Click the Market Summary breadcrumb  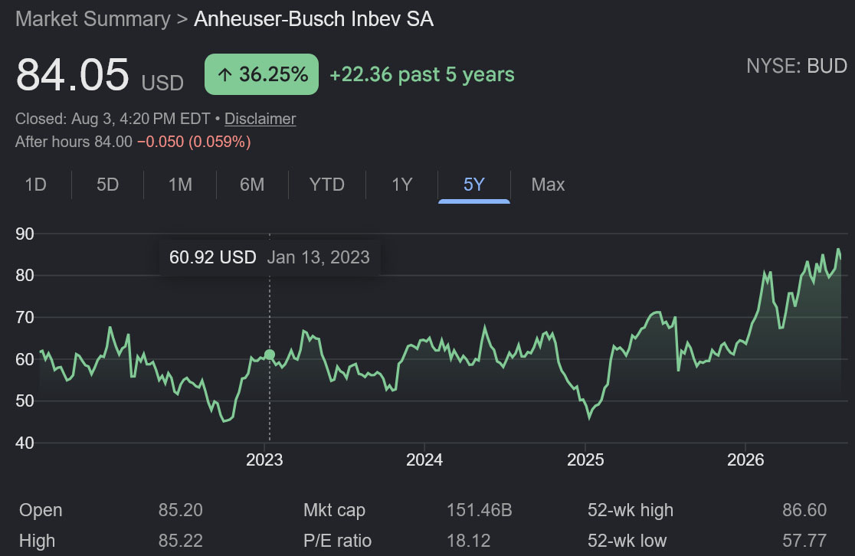click(x=93, y=19)
